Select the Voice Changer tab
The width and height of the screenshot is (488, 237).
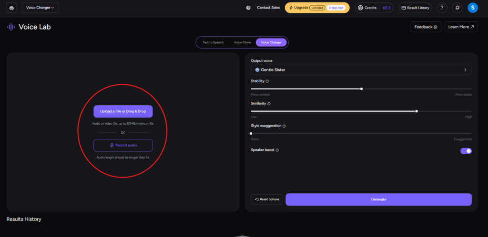coord(271,42)
